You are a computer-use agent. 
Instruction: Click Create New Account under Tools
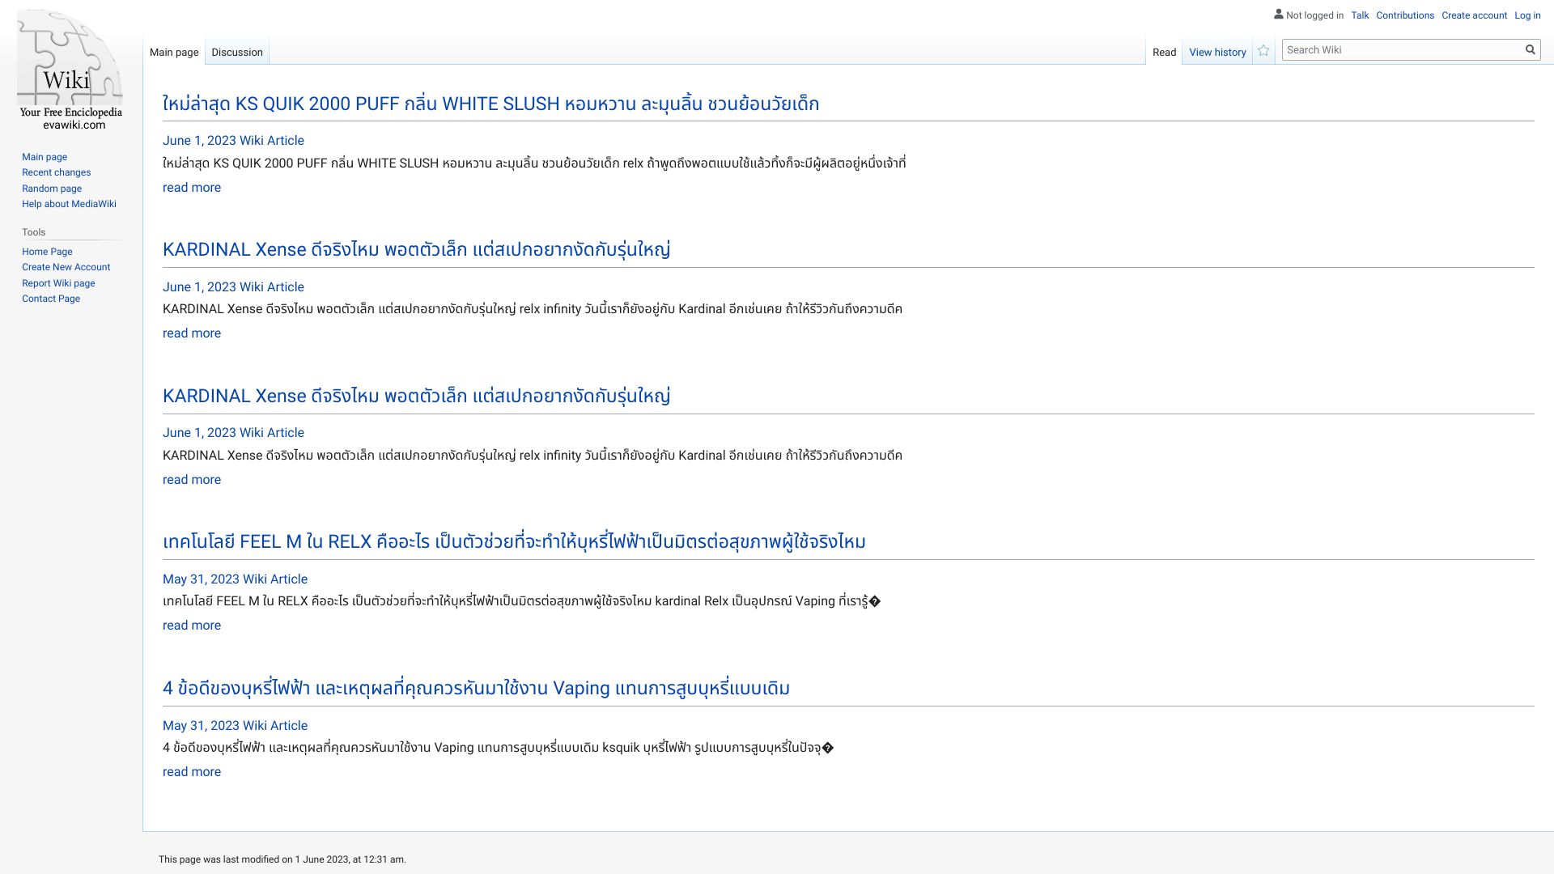(x=66, y=267)
